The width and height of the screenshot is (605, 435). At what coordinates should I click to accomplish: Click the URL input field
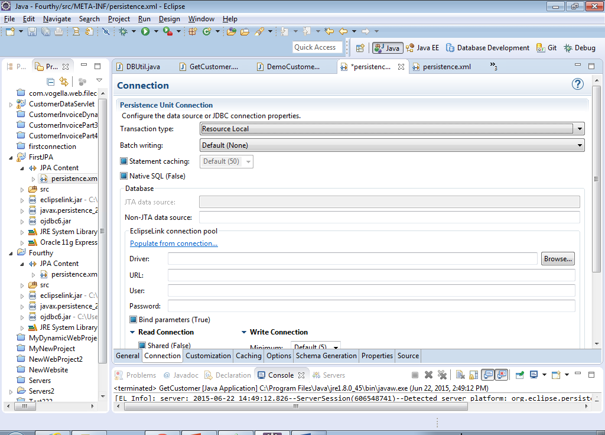371,275
